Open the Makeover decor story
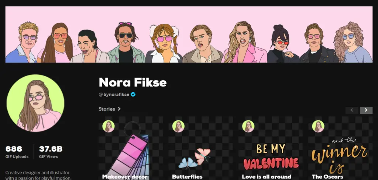378x180 pixels. tap(130, 148)
